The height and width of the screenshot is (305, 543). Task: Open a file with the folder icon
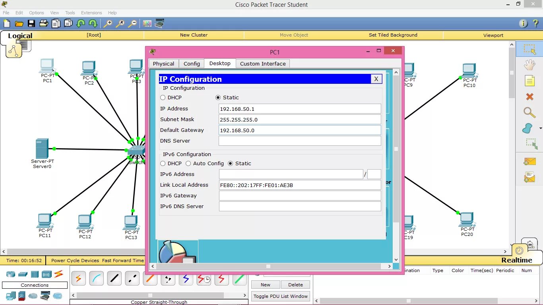(x=19, y=24)
